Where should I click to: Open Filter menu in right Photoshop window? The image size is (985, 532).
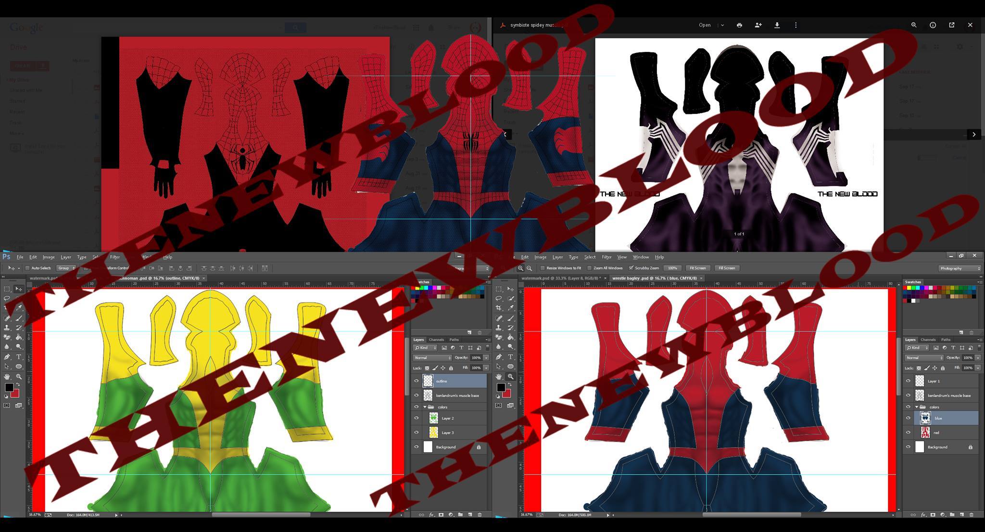[x=606, y=257]
